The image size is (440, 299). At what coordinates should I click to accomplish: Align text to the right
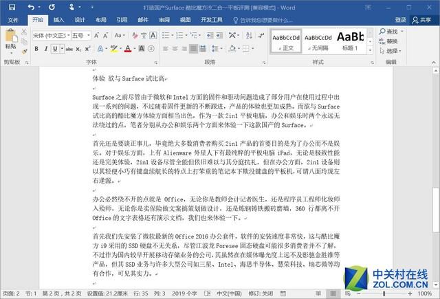click(184, 49)
